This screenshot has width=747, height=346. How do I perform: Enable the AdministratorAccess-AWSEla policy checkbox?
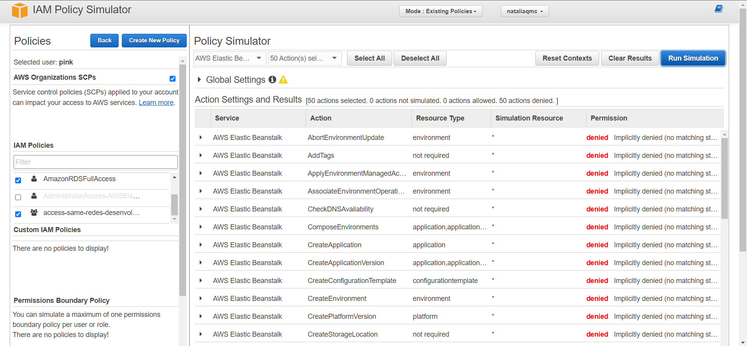(18, 197)
